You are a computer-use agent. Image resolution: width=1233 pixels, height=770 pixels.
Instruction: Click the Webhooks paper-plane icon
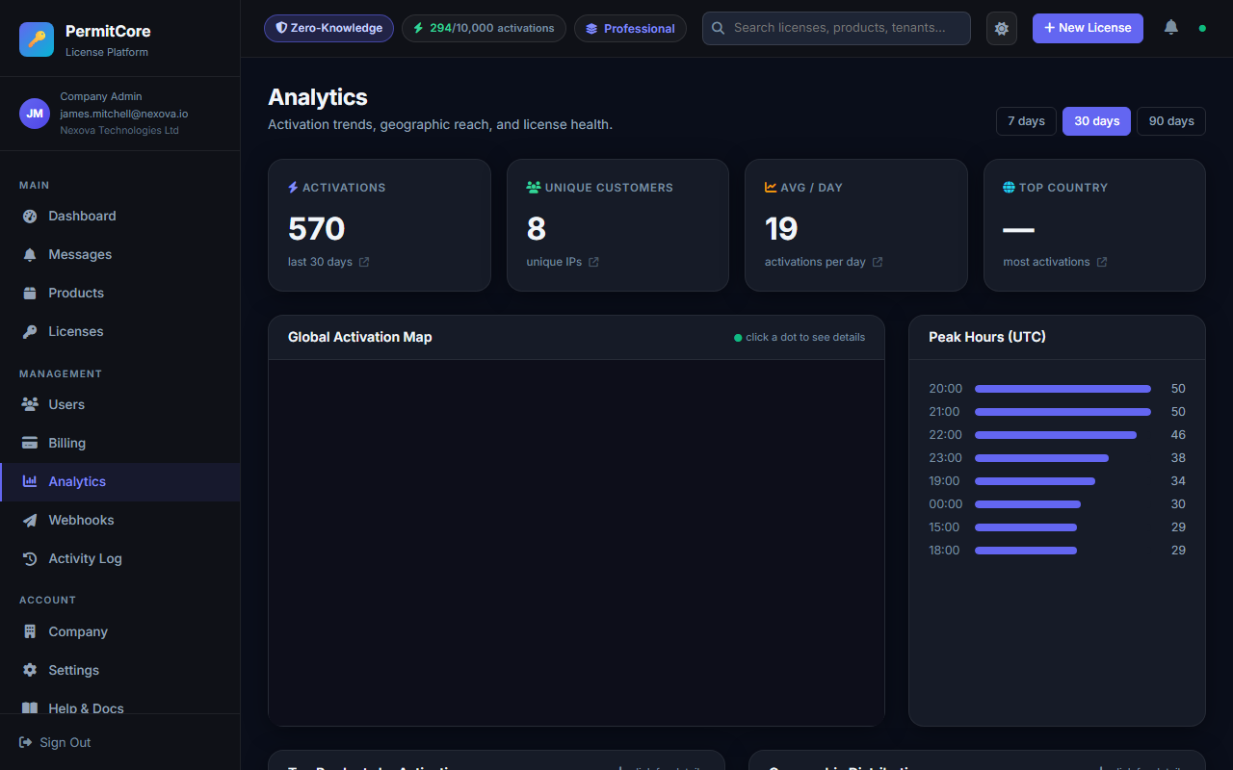coord(30,520)
